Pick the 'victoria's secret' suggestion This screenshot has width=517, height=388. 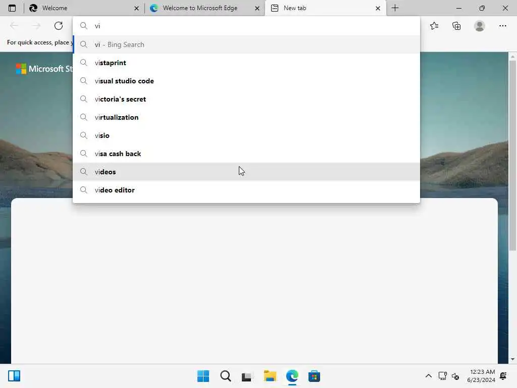pyautogui.click(x=246, y=99)
